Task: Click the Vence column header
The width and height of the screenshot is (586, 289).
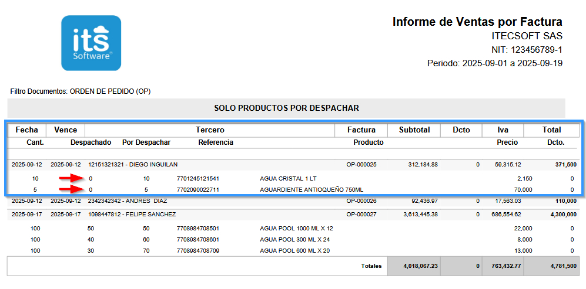Action: (x=65, y=130)
